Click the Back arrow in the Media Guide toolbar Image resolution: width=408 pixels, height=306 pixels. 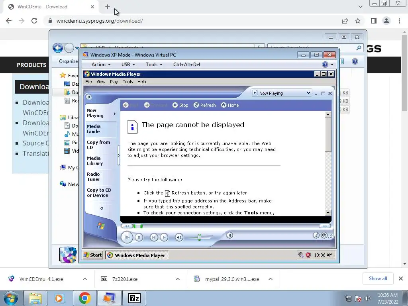tap(126, 105)
